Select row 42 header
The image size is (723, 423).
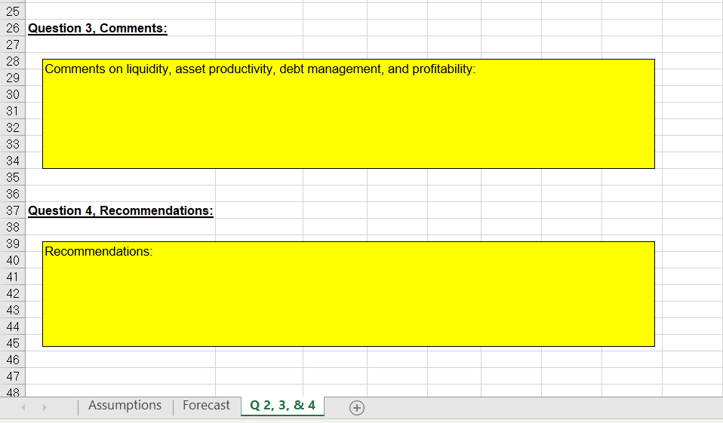click(12, 293)
